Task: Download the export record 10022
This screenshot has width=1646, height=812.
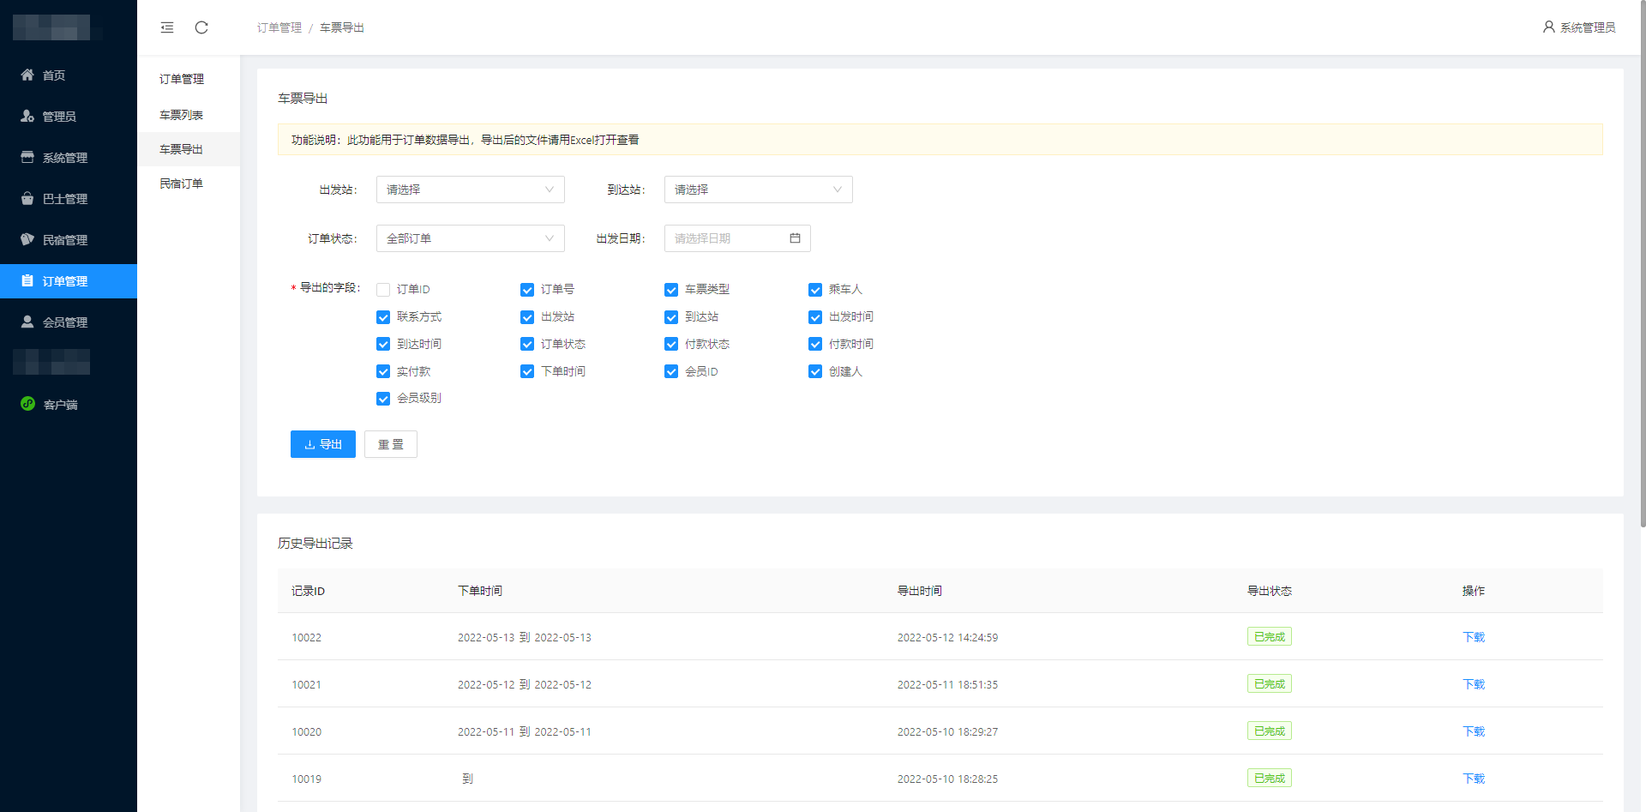Action: click(x=1474, y=637)
